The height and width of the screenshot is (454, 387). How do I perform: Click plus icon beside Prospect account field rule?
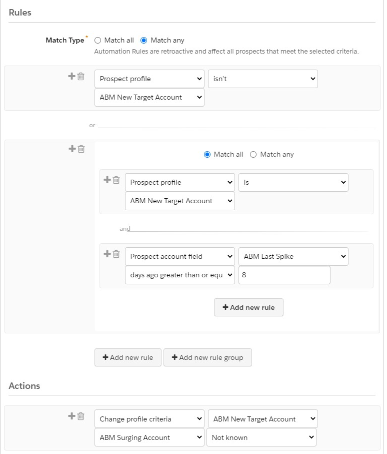[x=106, y=254]
